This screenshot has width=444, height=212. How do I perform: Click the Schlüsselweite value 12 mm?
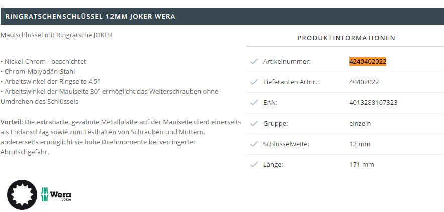360,144
